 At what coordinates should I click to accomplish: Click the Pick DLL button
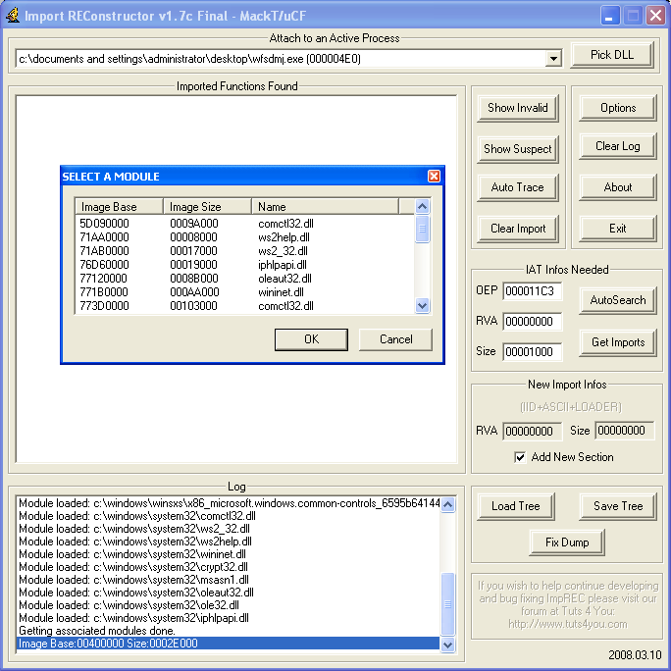pos(611,55)
